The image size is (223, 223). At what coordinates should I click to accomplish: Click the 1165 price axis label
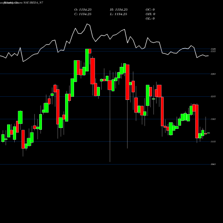click(x=213, y=119)
